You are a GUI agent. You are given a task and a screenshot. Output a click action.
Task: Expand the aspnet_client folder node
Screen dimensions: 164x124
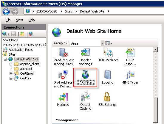click(11, 64)
